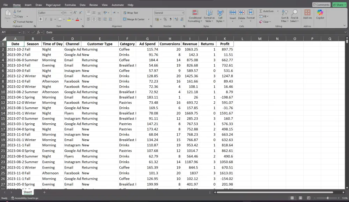349x202 pixels.
Task: Click the AutoSum sigma icon
Action: pos(261,11)
